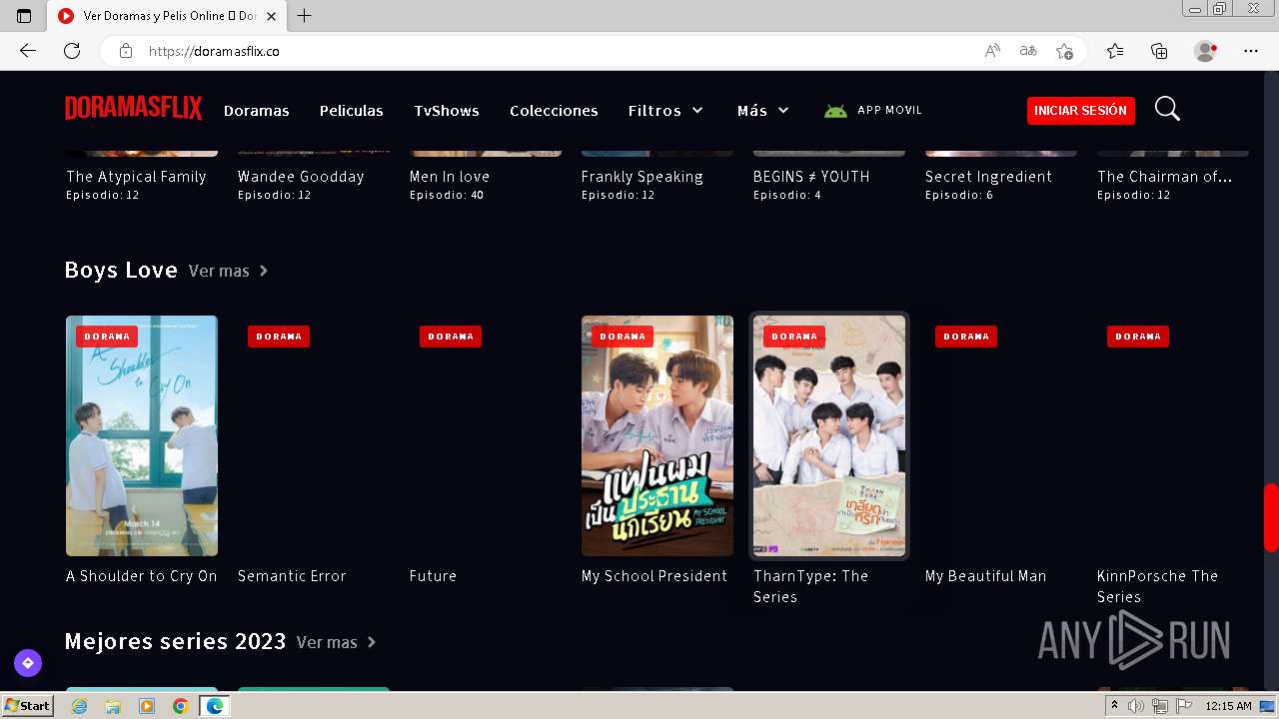This screenshot has width=1279, height=719.
Task: Open the TvShows menu item
Action: [x=447, y=111]
